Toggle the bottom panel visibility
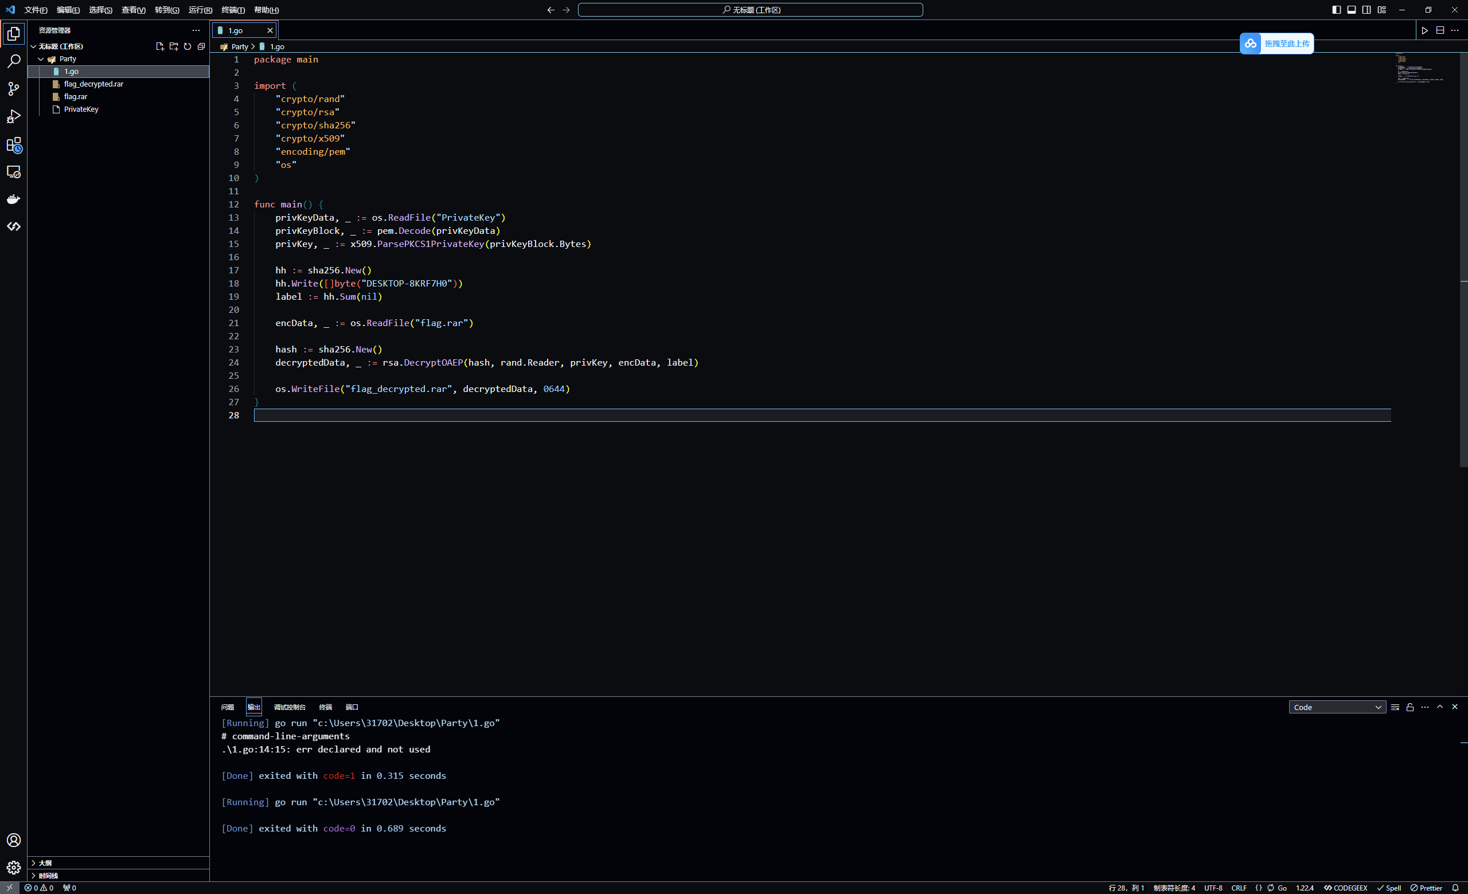 coord(1352,10)
